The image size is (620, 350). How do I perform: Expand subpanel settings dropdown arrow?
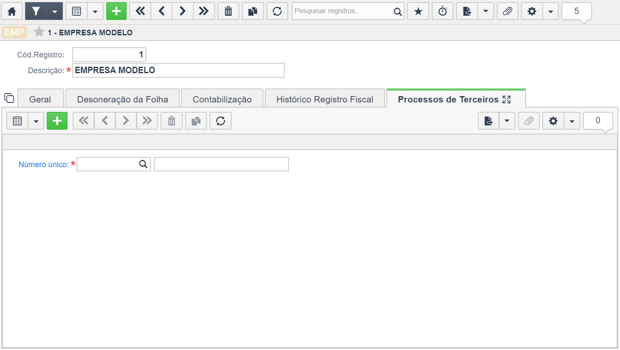click(x=572, y=121)
